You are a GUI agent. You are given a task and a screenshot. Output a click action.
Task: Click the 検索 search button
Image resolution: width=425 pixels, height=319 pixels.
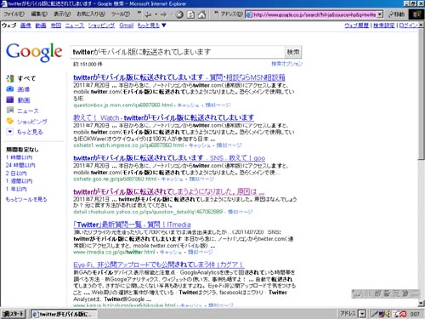293,52
